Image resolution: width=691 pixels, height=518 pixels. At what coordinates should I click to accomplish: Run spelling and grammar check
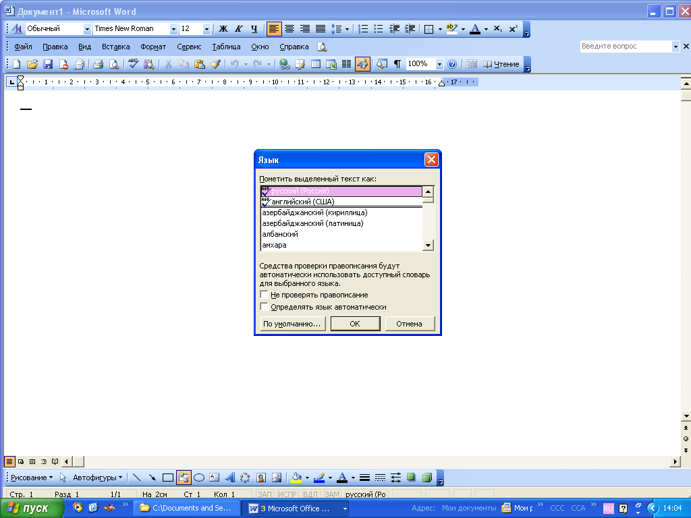tap(133, 64)
